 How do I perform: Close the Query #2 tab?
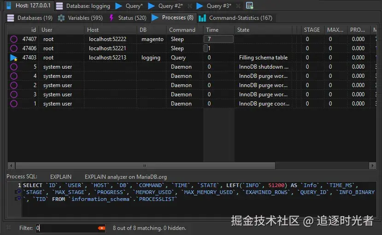[x=188, y=6]
